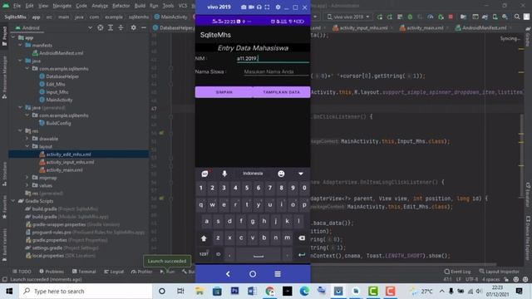Click the screenshot camera icon in mirror window
Image resolution: width=532 pixels, height=299 pixels.
pos(244,7)
